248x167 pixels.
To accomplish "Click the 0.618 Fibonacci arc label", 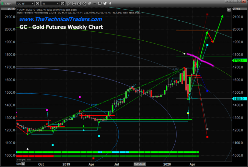I will tap(94, 105).
